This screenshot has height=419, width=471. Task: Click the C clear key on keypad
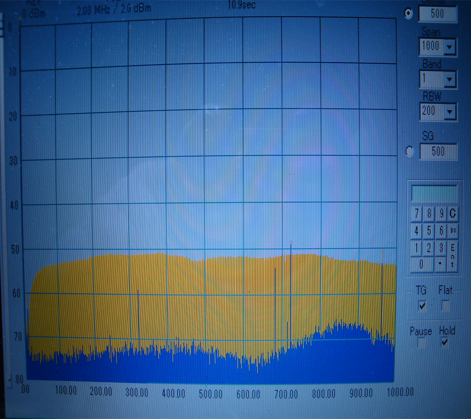(x=453, y=213)
